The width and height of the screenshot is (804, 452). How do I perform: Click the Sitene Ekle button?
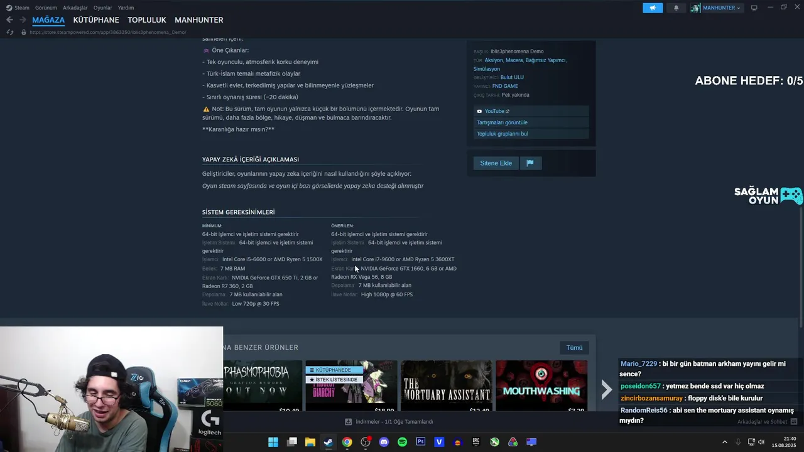[496, 163]
